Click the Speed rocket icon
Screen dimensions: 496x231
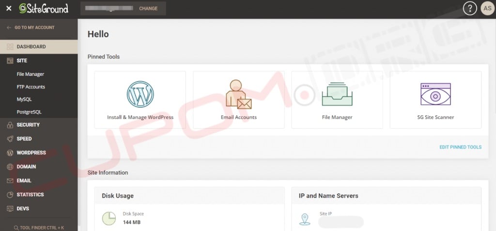[10, 139]
